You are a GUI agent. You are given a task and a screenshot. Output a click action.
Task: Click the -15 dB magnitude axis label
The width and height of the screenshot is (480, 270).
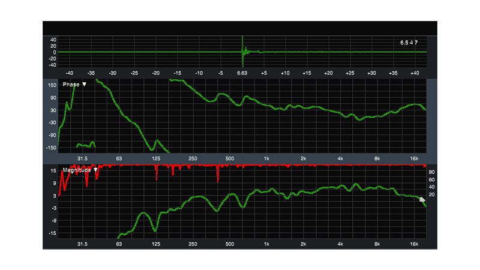pos(52,233)
